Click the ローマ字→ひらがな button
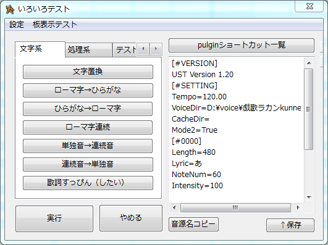This screenshot has height=245, width=328. point(88,90)
